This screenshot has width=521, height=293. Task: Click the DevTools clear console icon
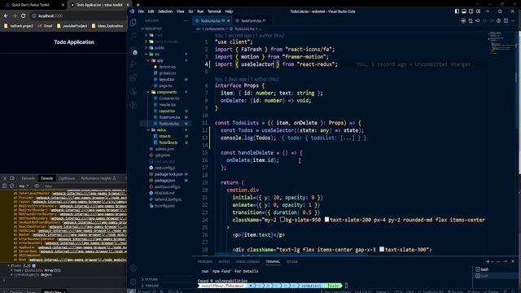click(12, 186)
